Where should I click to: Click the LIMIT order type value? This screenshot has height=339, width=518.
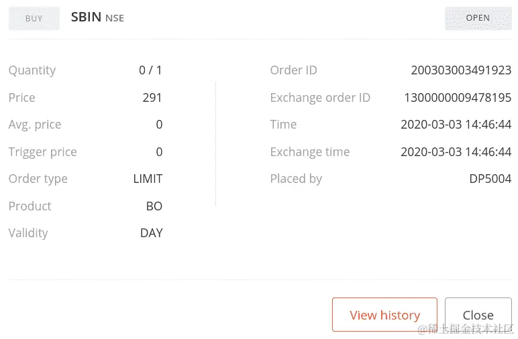(148, 179)
